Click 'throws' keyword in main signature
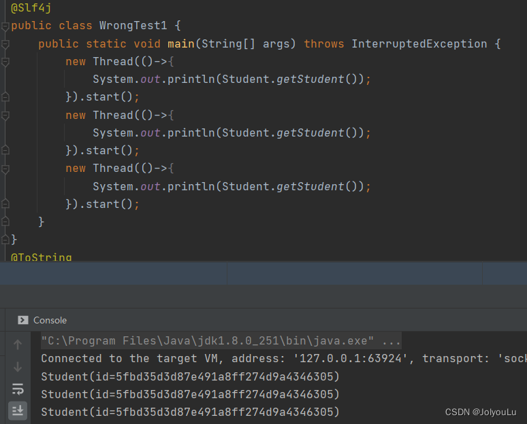 324,43
